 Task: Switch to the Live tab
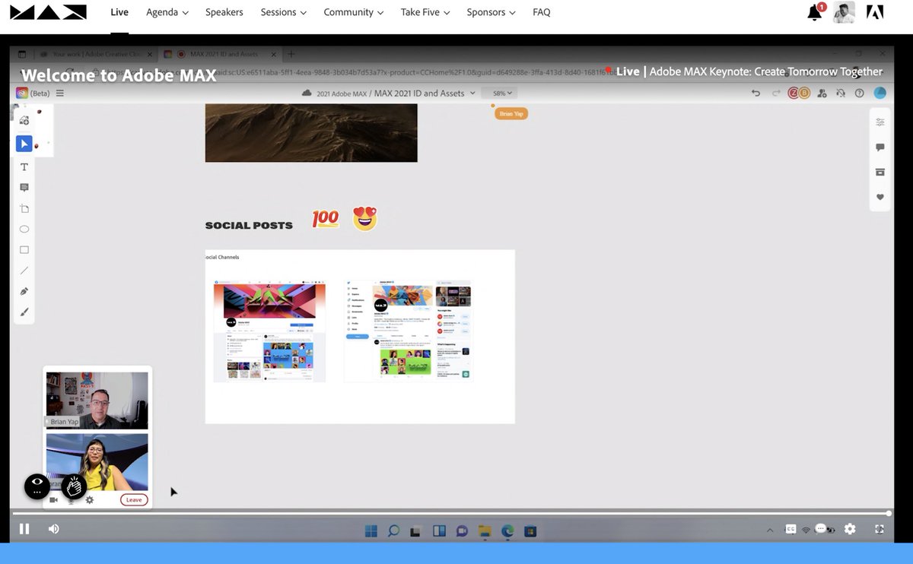(x=119, y=12)
